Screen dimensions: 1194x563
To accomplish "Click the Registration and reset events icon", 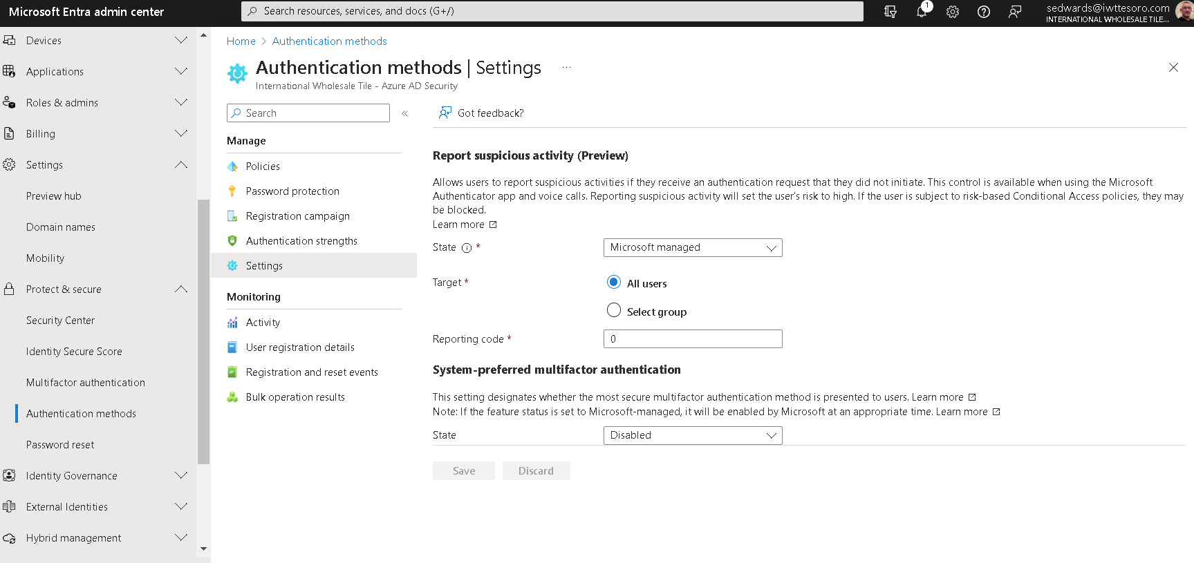I will 233,372.
